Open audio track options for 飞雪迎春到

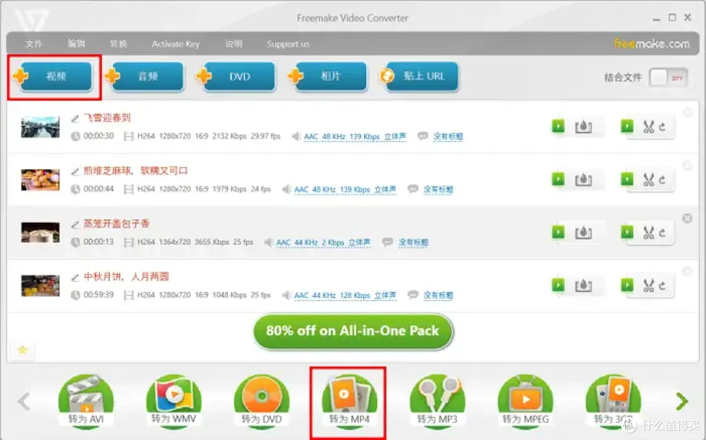pyautogui.click(x=355, y=136)
